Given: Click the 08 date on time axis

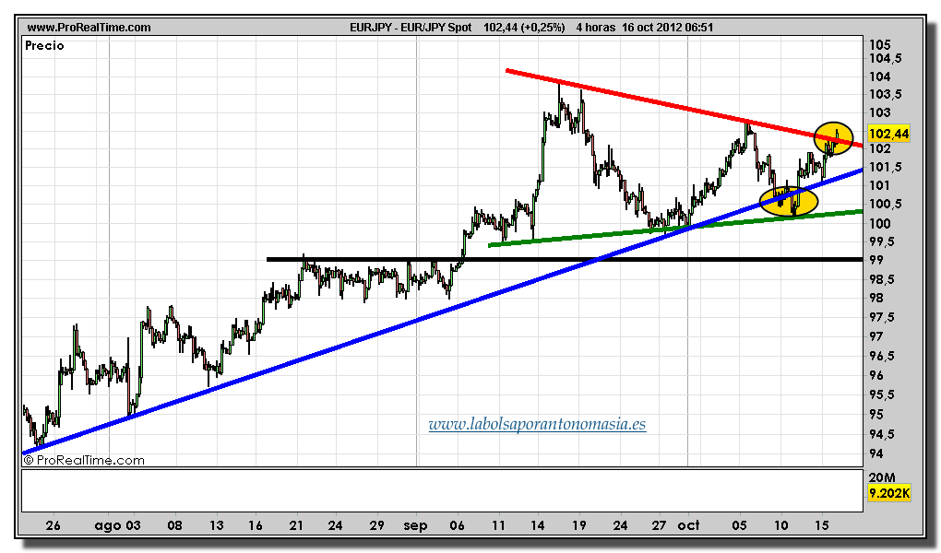Looking at the screenshot, I should (174, 525).
